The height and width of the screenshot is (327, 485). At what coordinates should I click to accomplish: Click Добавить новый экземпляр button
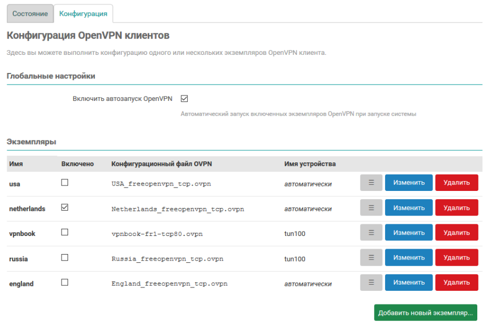coord(425,313)
